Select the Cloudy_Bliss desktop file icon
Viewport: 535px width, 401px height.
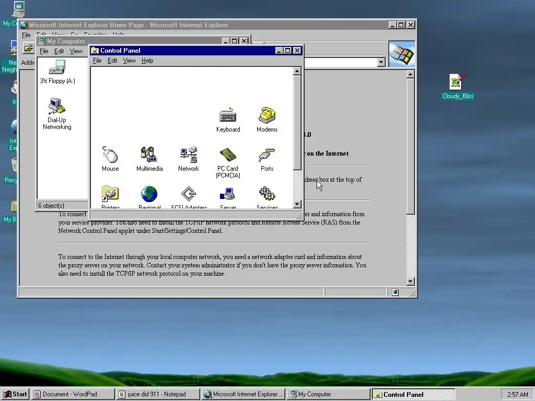coord(458,87)
